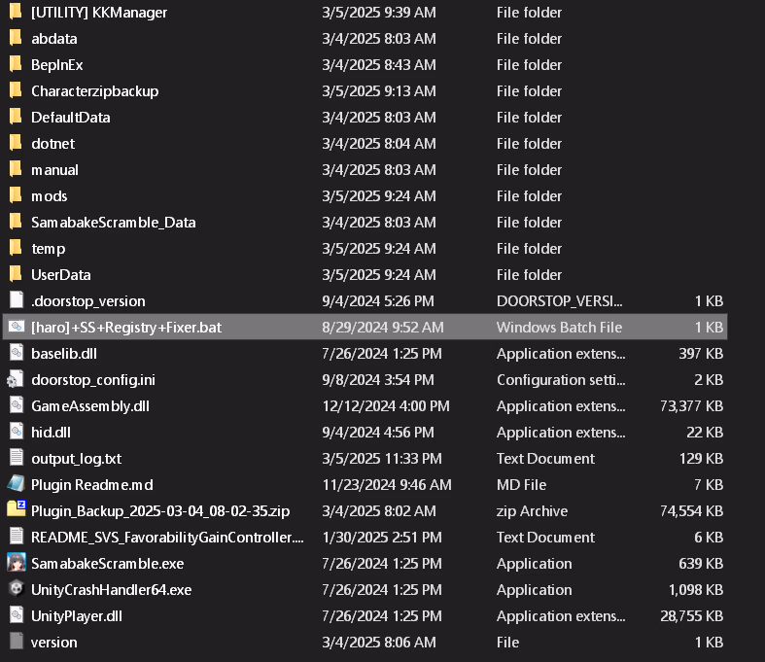This screenshot has width=765, height=662.
Task: Click the [UTILITY] KKManager folder icon
Action: 16,13
